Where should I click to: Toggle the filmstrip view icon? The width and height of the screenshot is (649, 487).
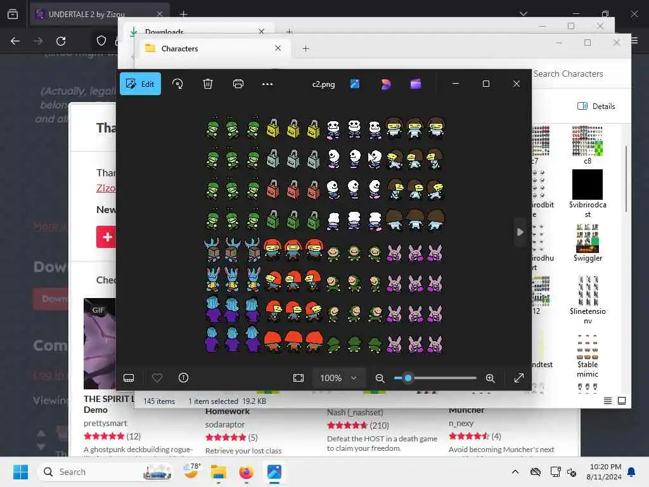pos(129,378)
